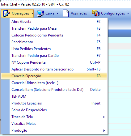Select Nº Cupom Pendente option

pos(54,62)
